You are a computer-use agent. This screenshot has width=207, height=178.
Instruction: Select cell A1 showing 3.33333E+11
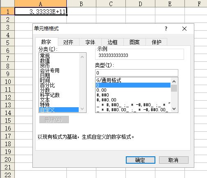point(41,11)
